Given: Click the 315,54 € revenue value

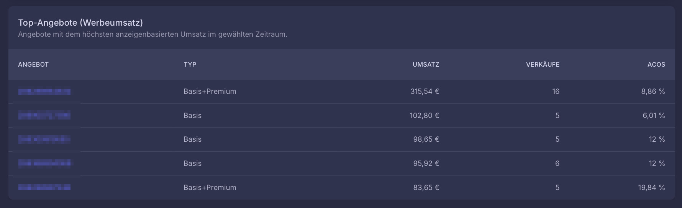Looking at the screenshot, I should click(425, 92).
